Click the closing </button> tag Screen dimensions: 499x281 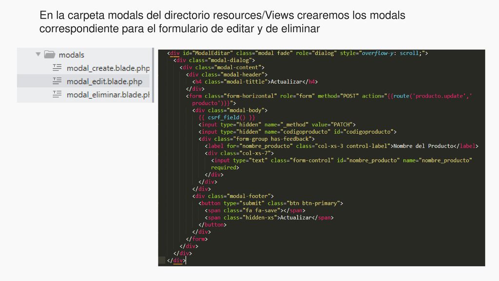tap(212, 224)
